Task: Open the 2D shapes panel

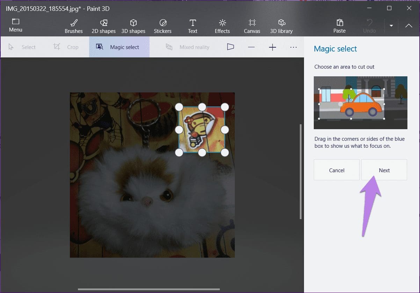Action: (x=103, y=26)
